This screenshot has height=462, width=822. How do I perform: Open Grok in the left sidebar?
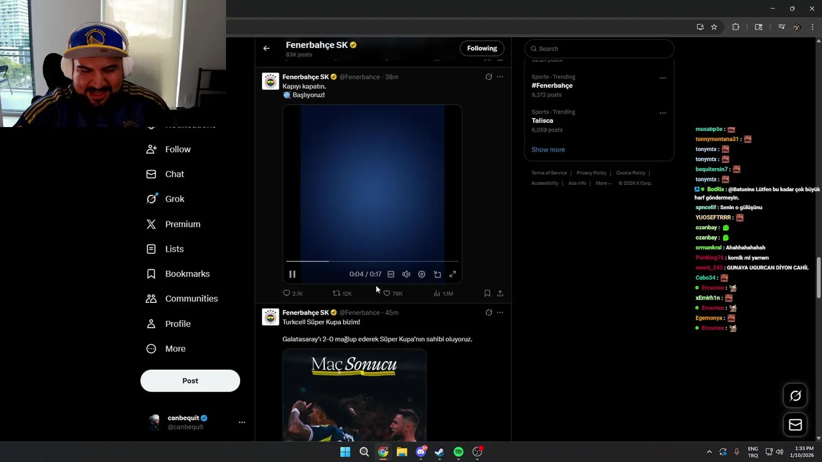coord(165,199)
